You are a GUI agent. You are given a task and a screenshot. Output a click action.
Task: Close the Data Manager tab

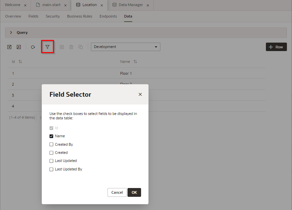point(149,5)
